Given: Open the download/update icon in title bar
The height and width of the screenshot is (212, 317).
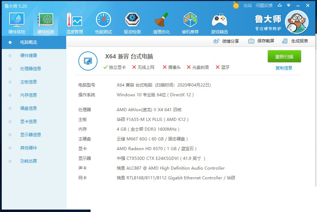Looking at the screenshot, I should point(280,5).
